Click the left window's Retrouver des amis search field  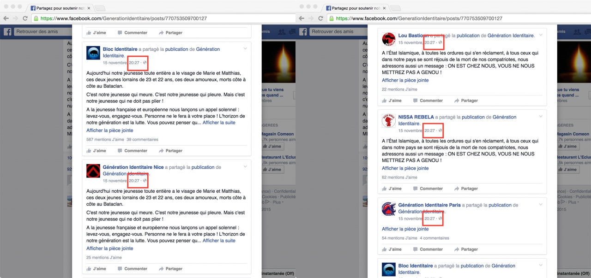(42, 31)
